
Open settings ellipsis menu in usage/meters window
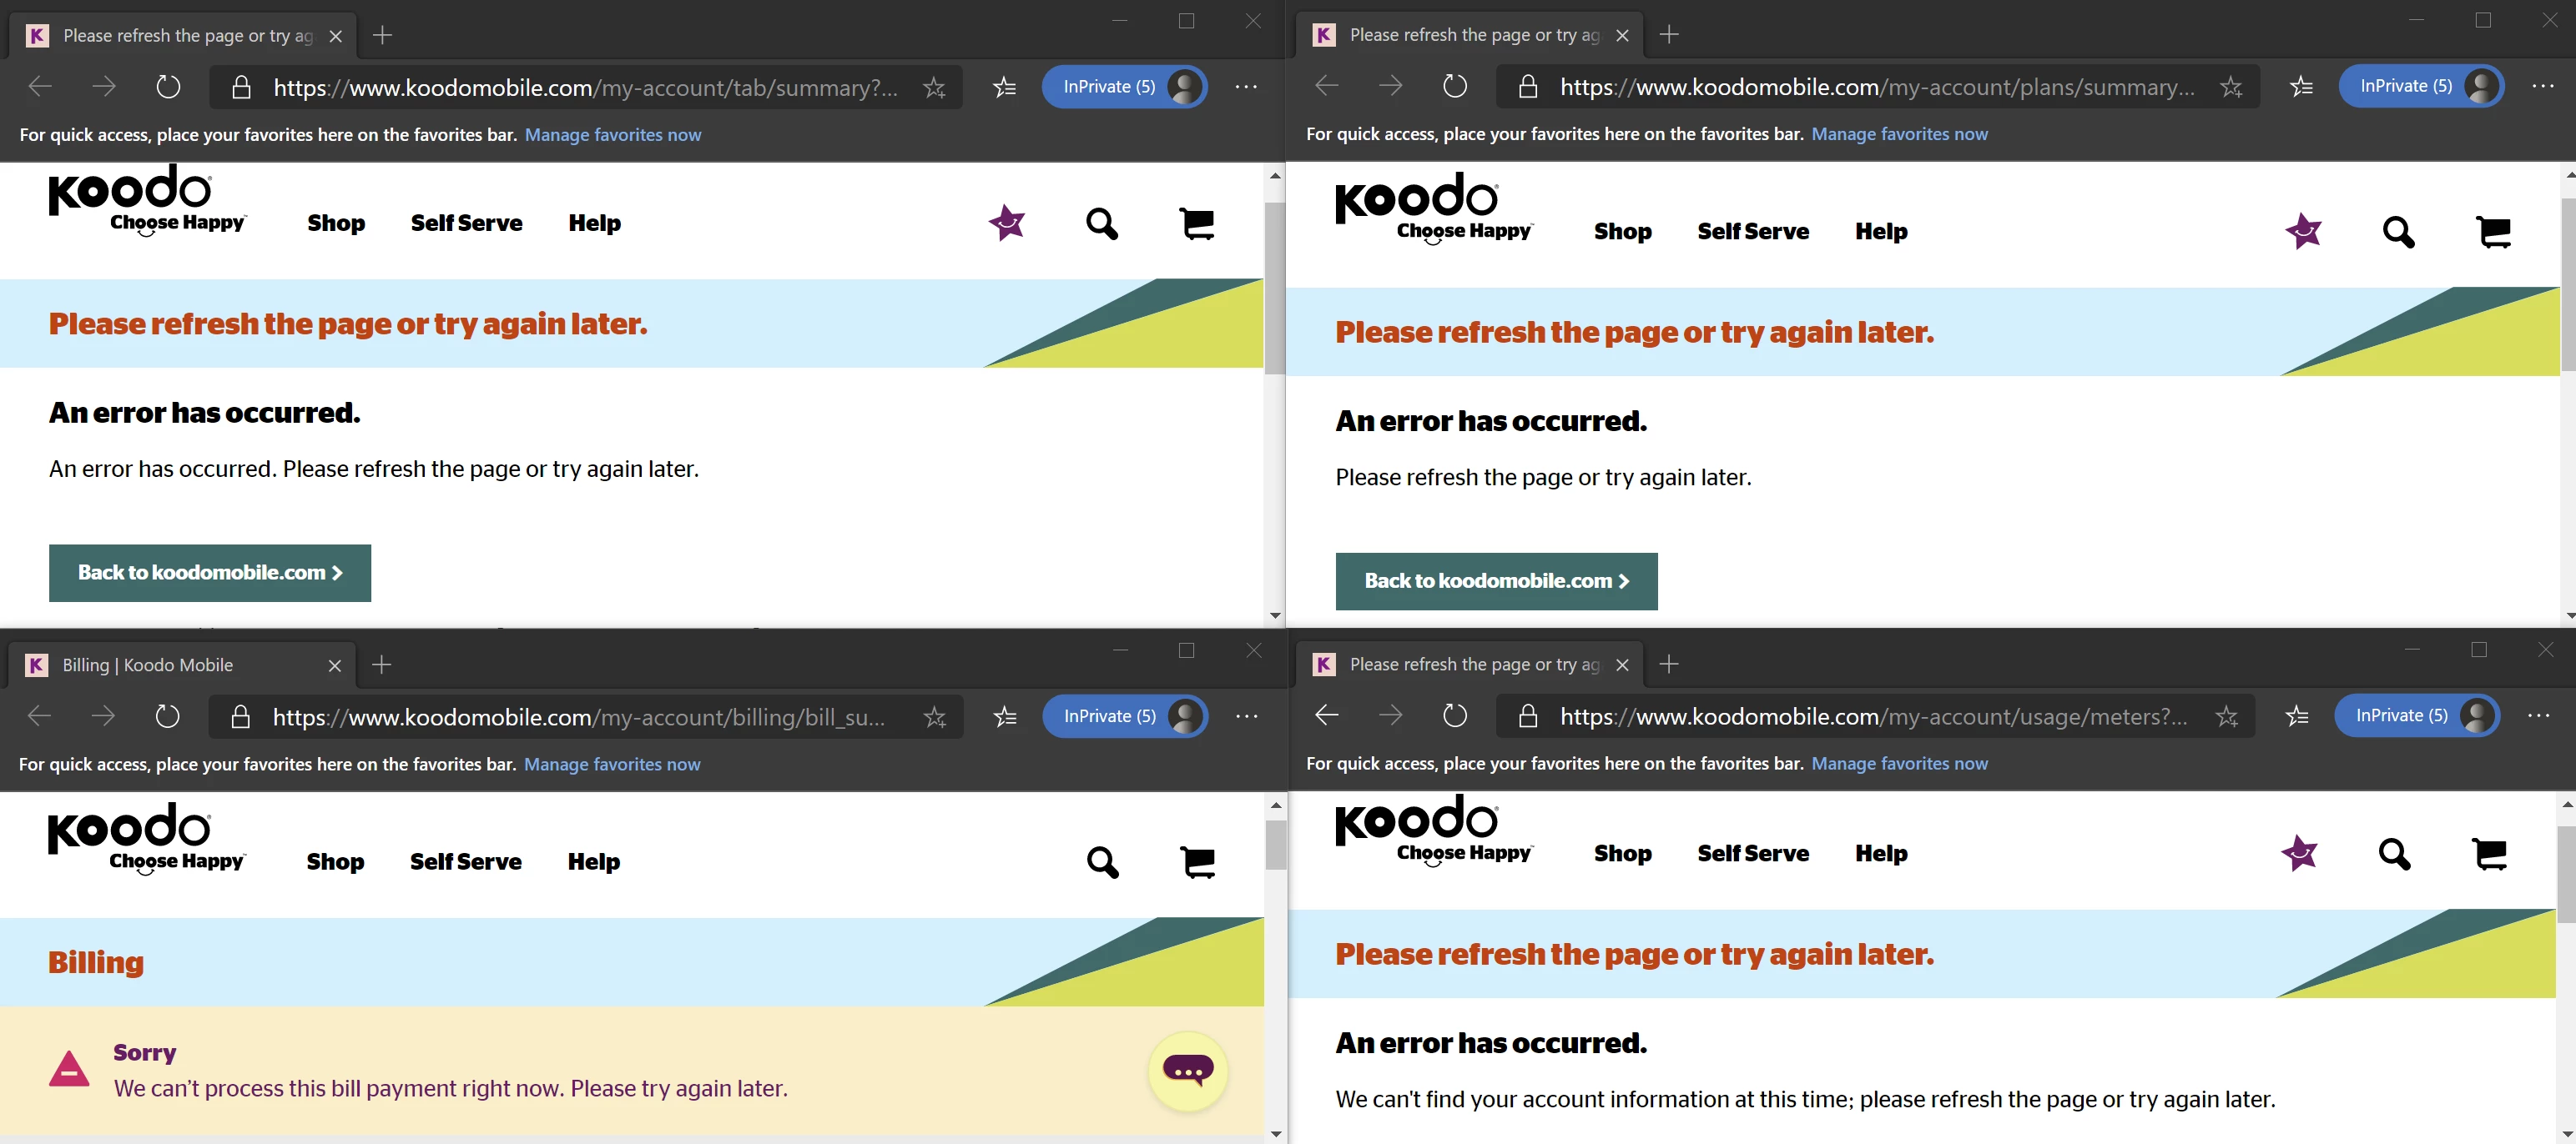pyautogui.click(x=2539, y=715)
